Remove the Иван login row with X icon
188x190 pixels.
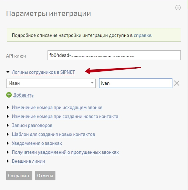point(177,83)
